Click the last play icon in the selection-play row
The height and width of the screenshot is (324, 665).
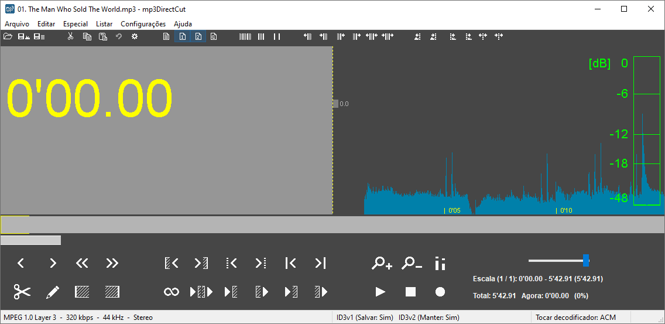pyautogui.click(x=321, y=292)
